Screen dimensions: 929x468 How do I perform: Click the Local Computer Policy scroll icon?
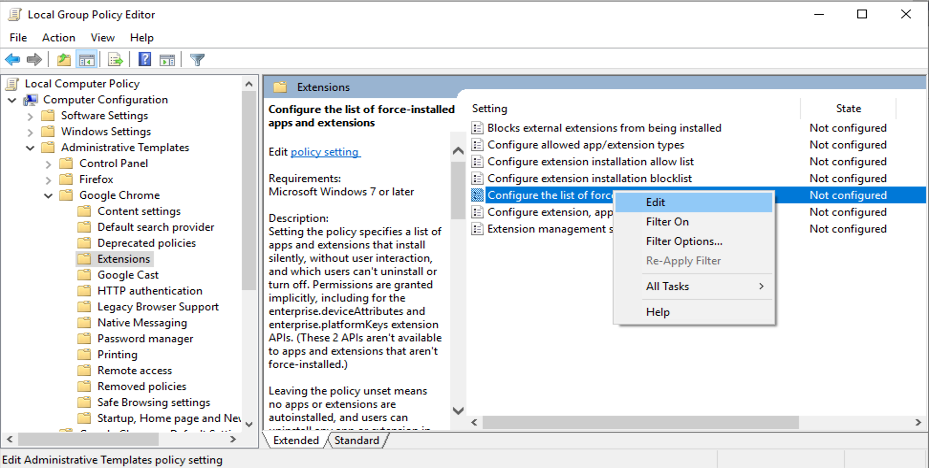[13, 84]
